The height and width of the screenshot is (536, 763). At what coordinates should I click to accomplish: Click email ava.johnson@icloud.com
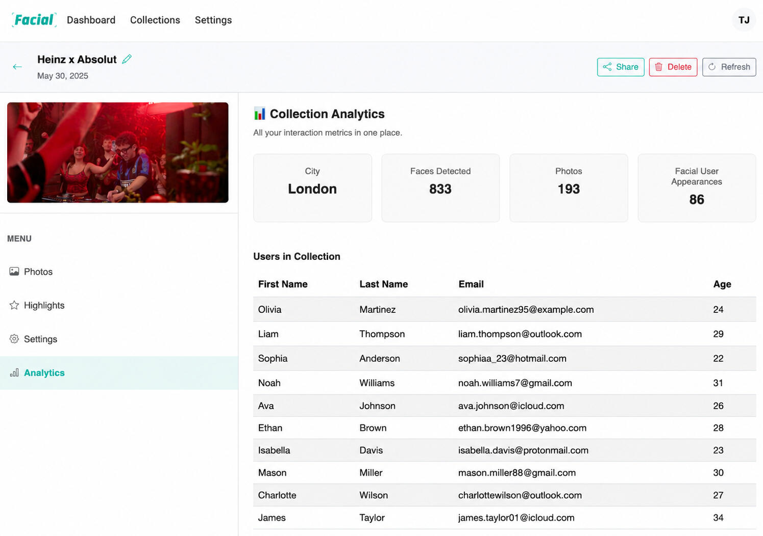point(511,406)
